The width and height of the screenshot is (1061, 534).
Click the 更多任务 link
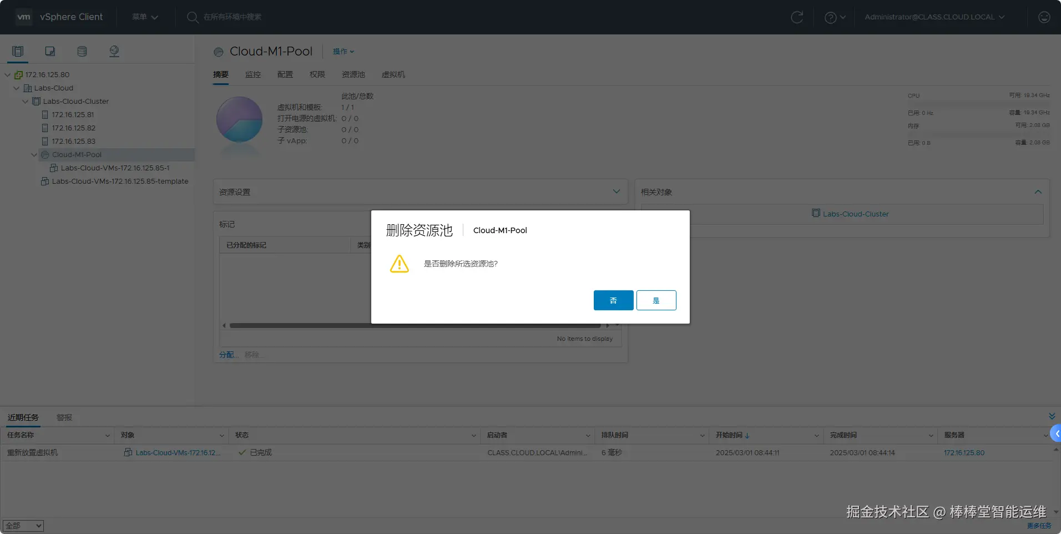pos(1039,526)
